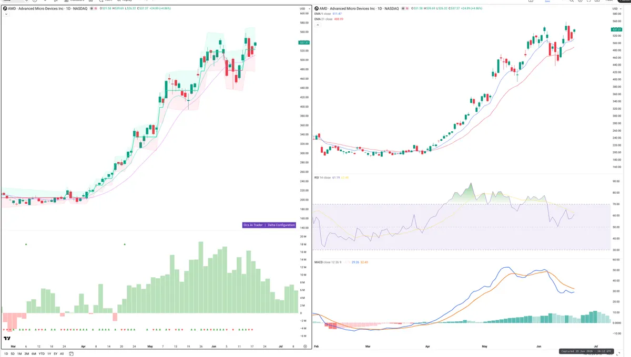
Task: Set time range to 6M
Action: [34, 354]
